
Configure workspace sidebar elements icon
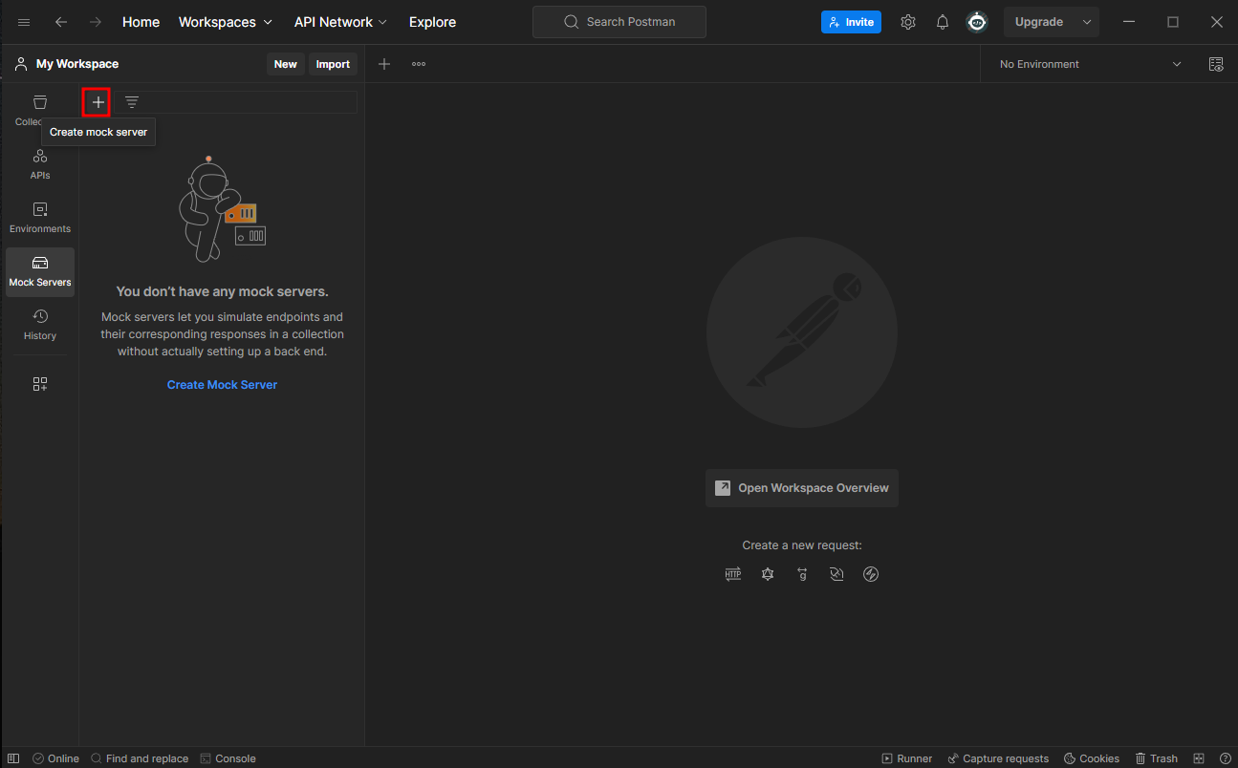[x=40, y=384]
